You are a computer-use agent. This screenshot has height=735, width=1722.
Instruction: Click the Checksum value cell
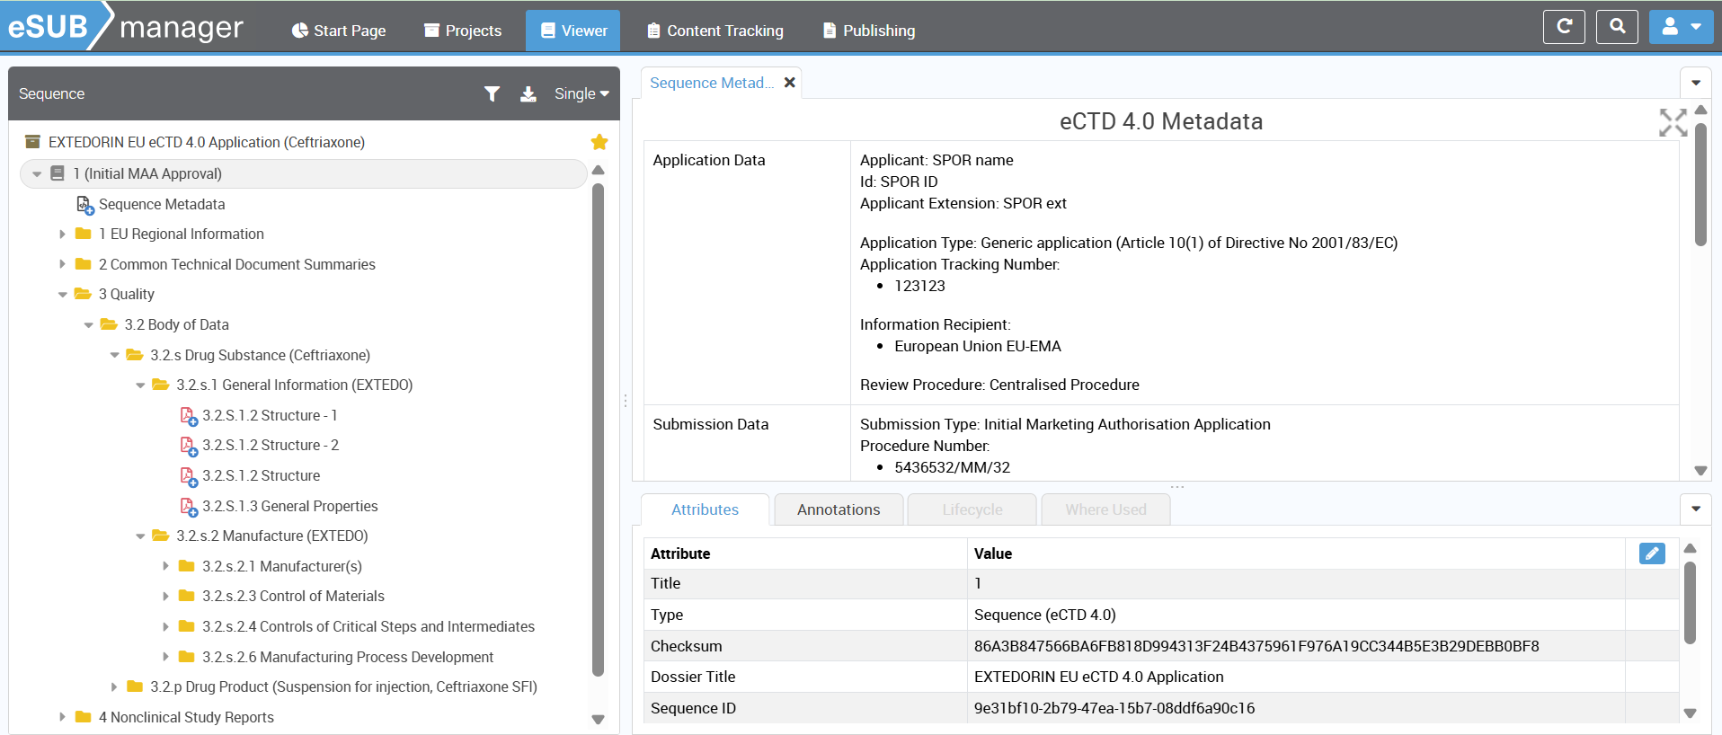[1296, 646]
